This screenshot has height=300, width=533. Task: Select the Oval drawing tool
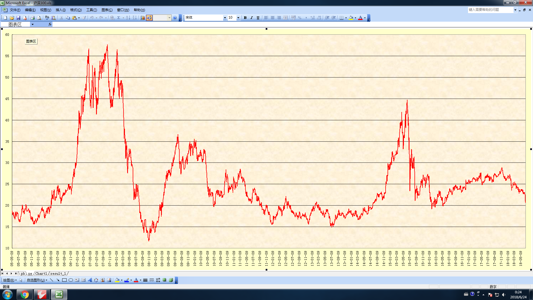pos(71,280)
